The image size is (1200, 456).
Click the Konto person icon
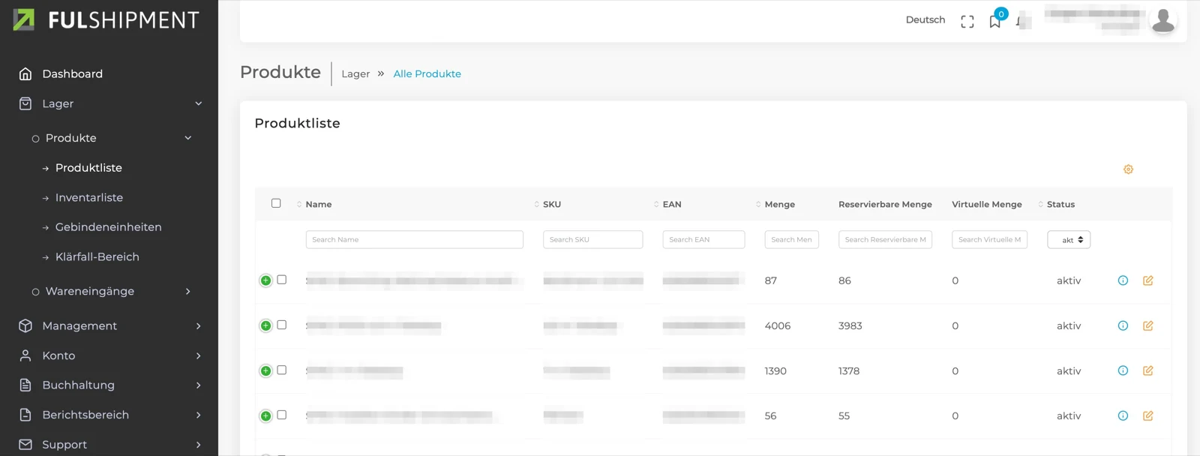pos(25,355)
